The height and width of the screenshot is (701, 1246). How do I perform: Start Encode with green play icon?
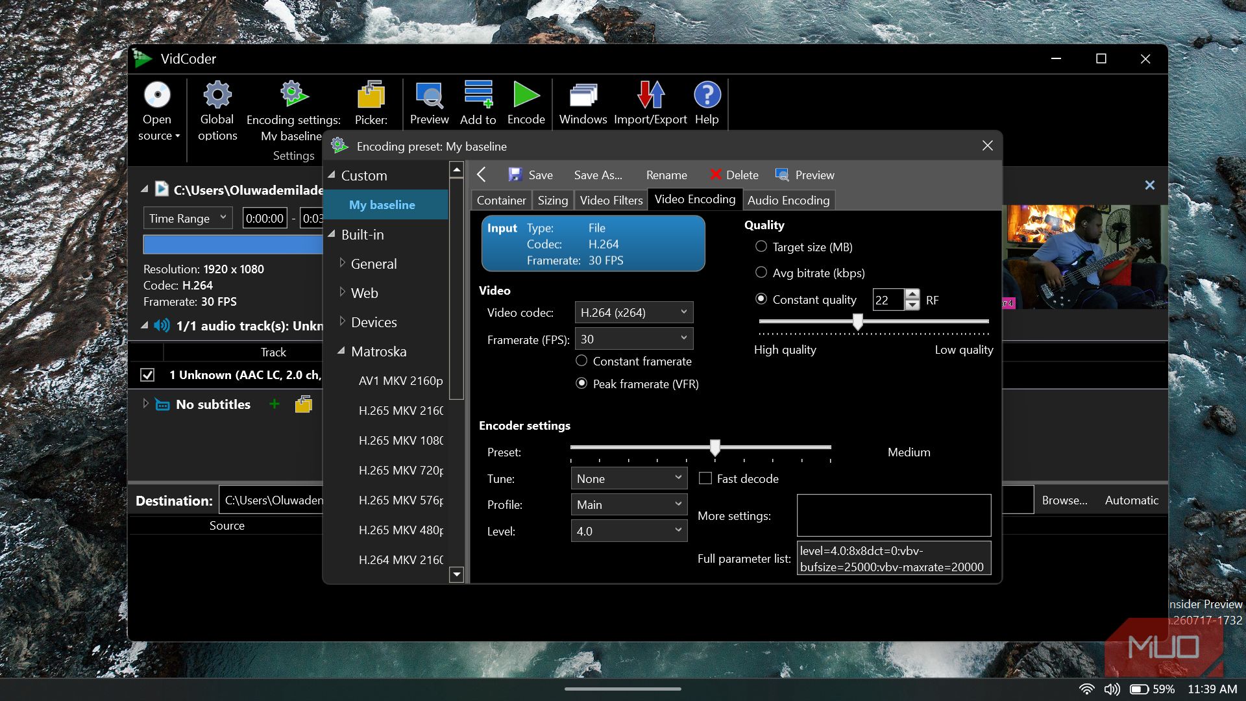[x=526, y=95]
